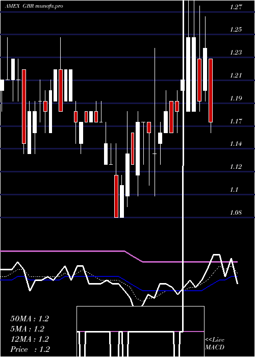
Task: Click the last red candlestick at chart's right end
Action: click(211, 90)
